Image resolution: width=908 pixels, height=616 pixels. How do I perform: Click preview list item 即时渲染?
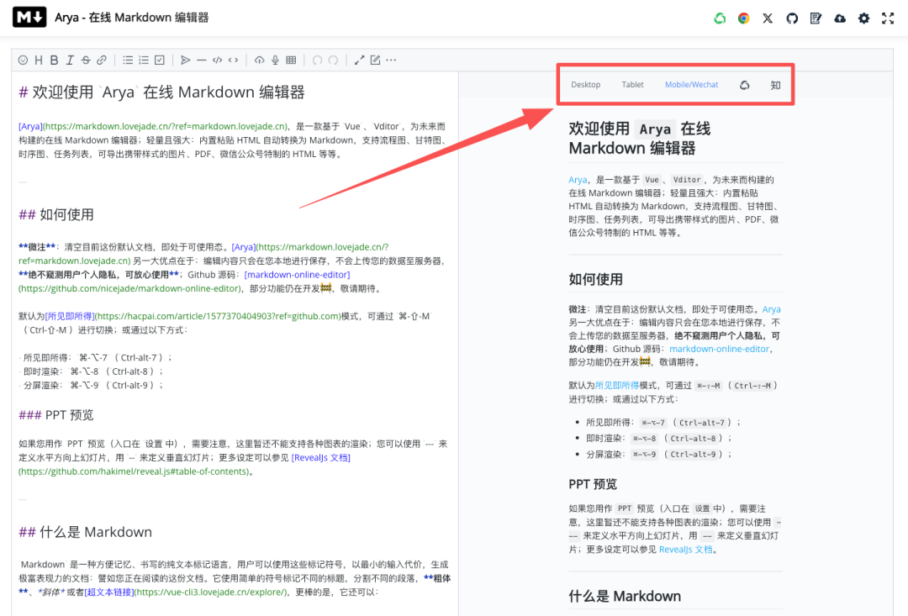658,439
